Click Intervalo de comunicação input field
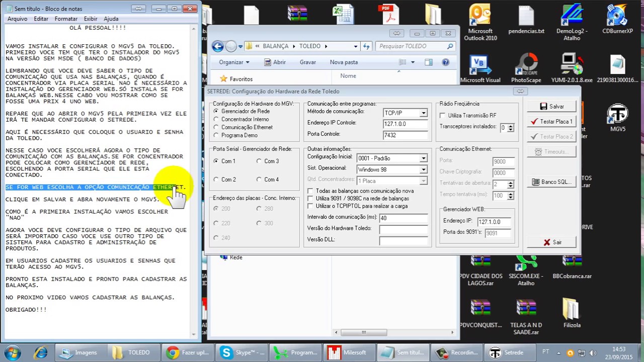 [404, 218]
